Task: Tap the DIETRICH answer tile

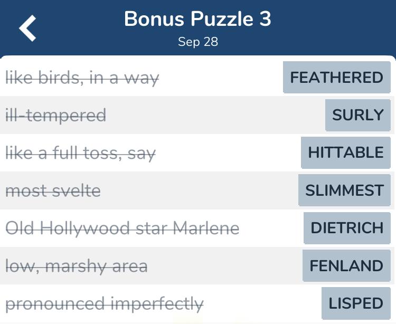Action: pos(347,228)
